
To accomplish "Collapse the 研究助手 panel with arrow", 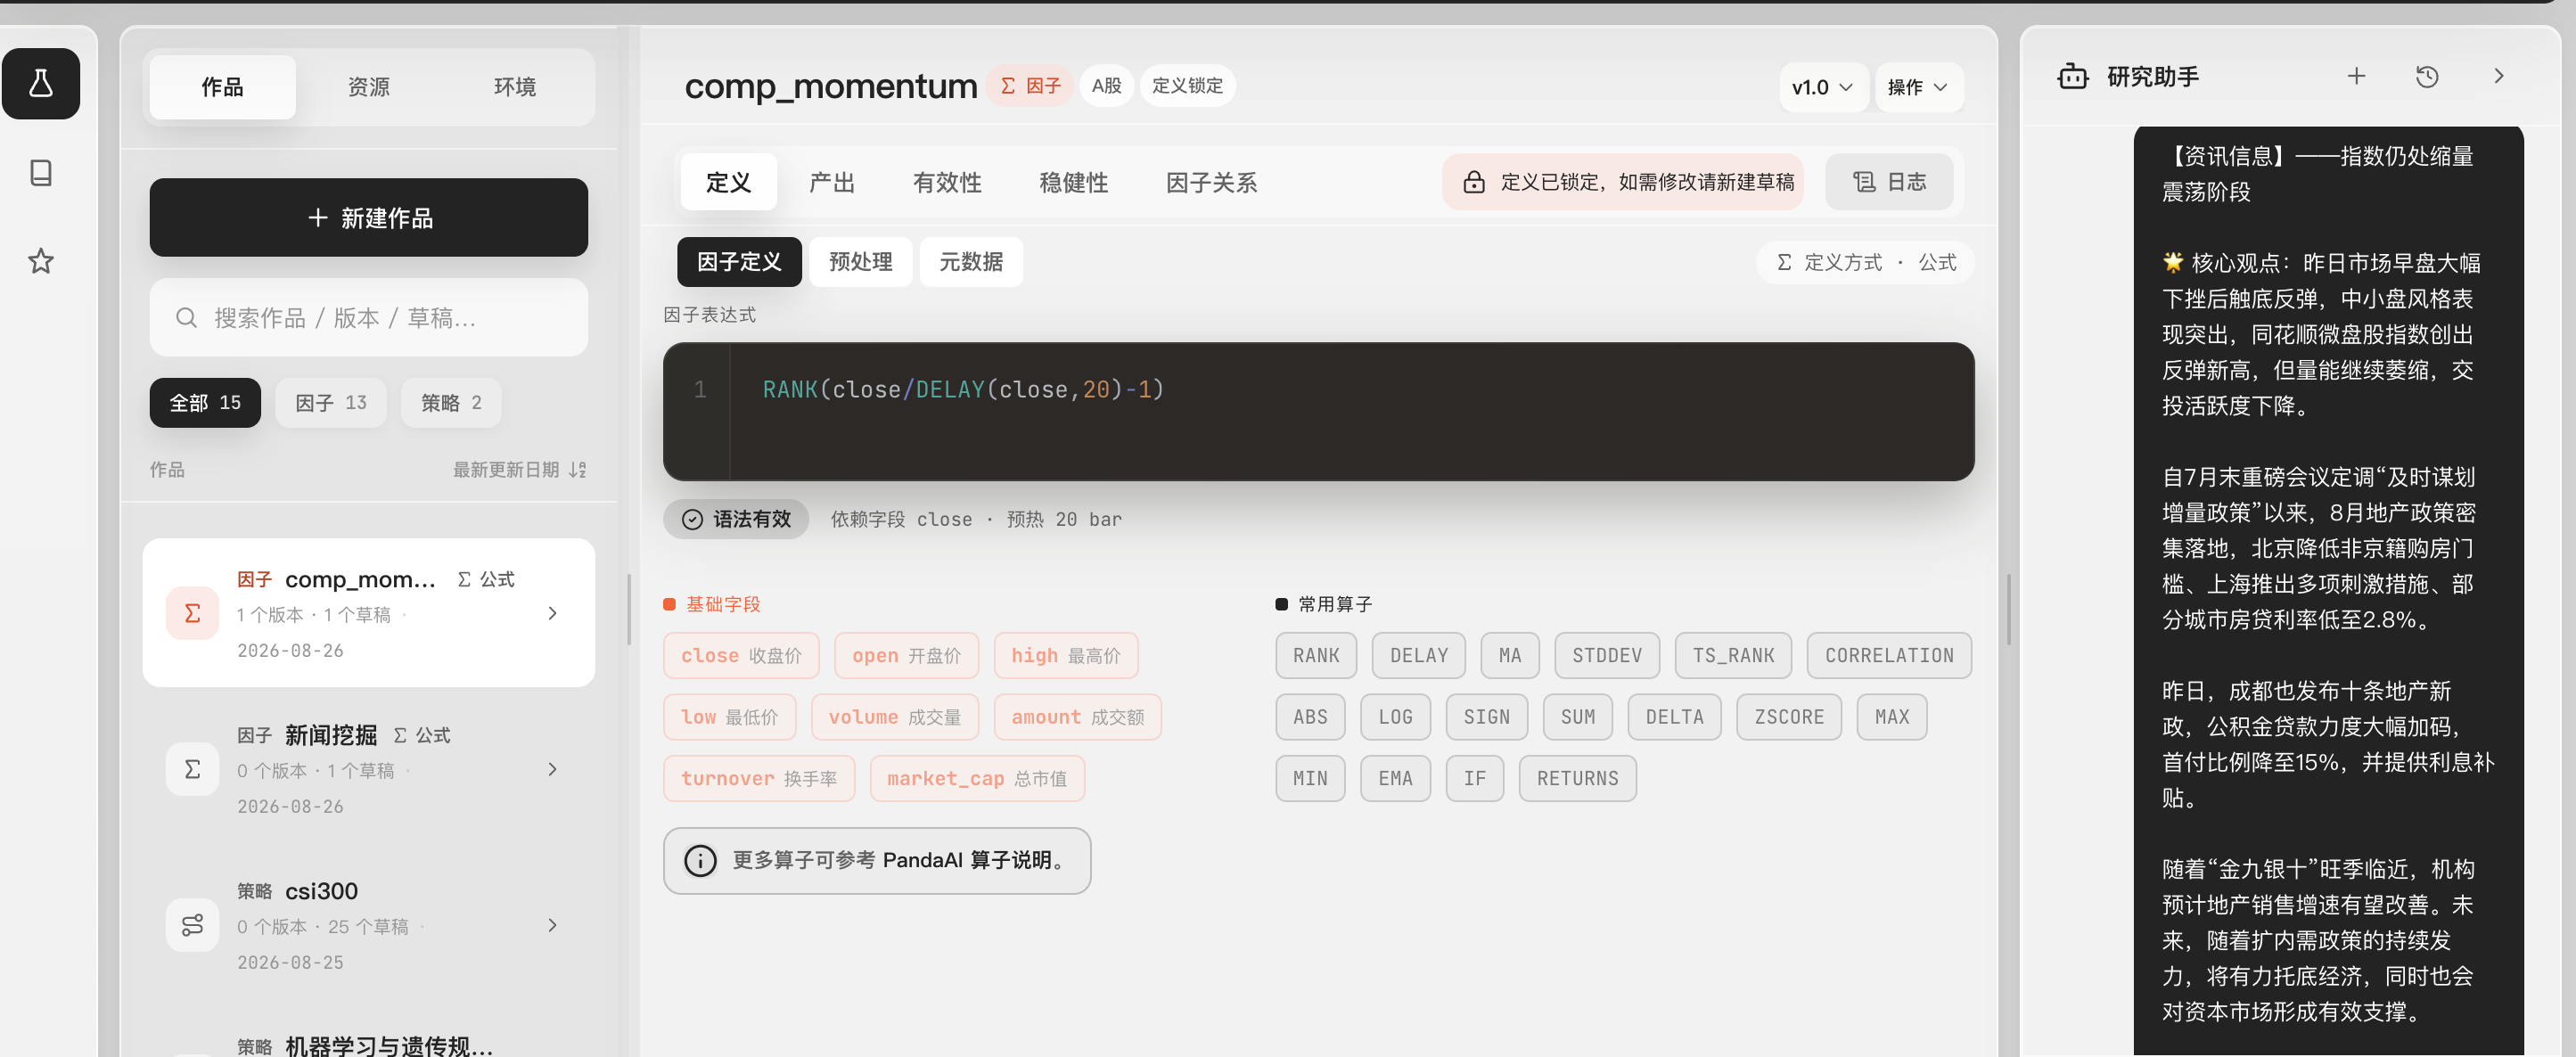I will pos(2498,77).
